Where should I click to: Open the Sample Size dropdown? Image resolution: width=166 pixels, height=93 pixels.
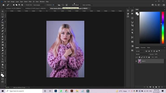click(39, 5)
